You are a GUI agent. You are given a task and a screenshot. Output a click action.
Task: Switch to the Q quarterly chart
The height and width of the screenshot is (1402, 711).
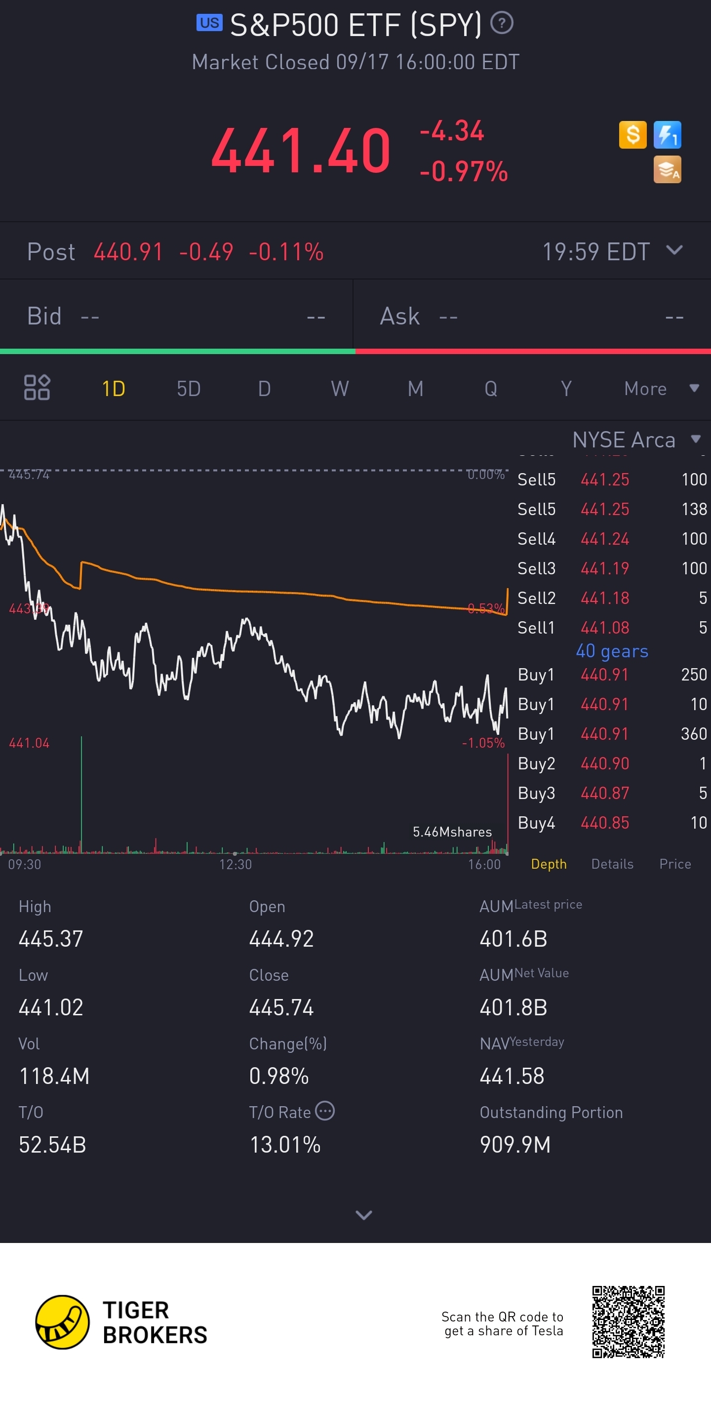(x=491, y=389)
